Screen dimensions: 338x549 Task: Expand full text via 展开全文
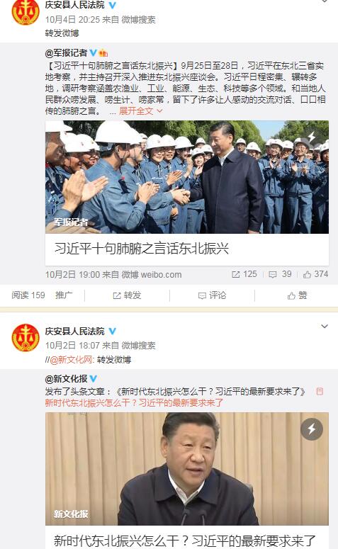coord(141,111)
